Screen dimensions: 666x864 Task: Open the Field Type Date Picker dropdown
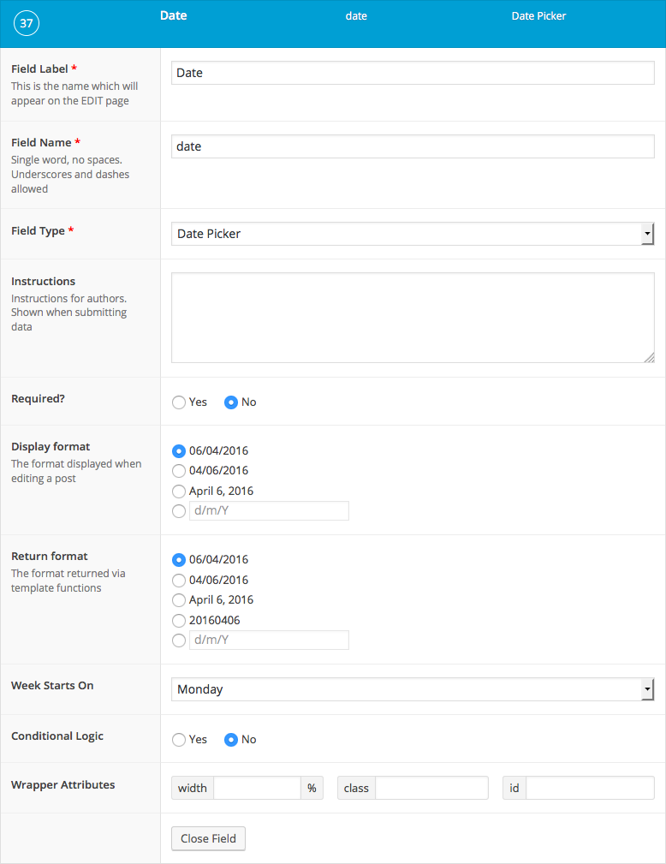pyautogui.click(x=413, y=234)
